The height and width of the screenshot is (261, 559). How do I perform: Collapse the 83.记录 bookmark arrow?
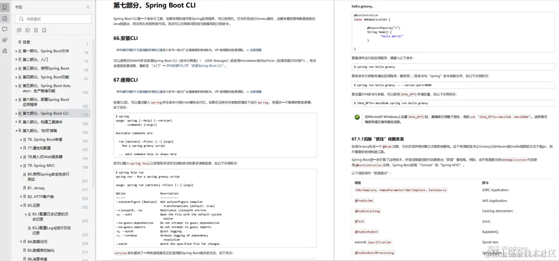pos(21,206)
